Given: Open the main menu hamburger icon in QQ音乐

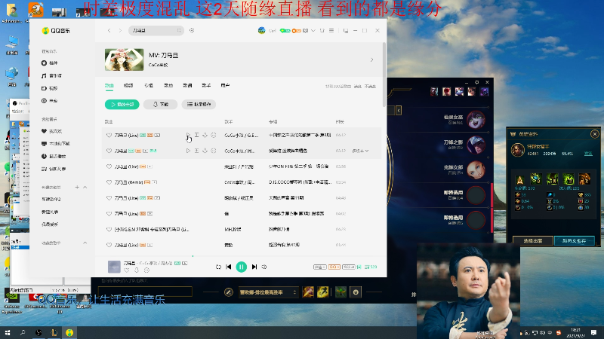Looking at the screenshot, I should coord(331,30).
